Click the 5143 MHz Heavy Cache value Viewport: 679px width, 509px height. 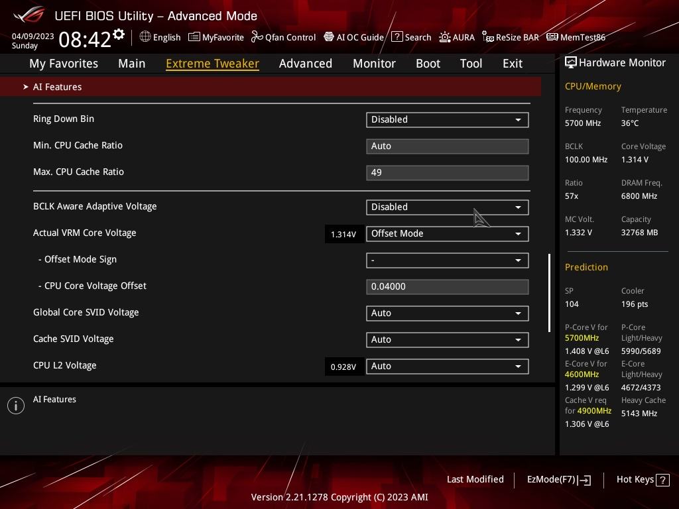639,414
